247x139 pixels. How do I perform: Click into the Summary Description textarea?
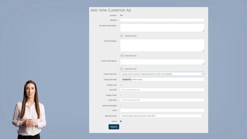pos(162,28)
